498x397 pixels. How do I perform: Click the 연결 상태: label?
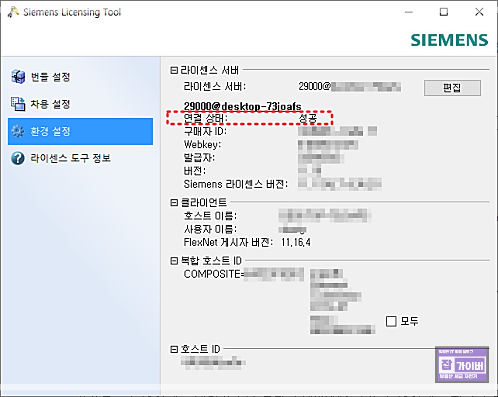tap(206, 118)
